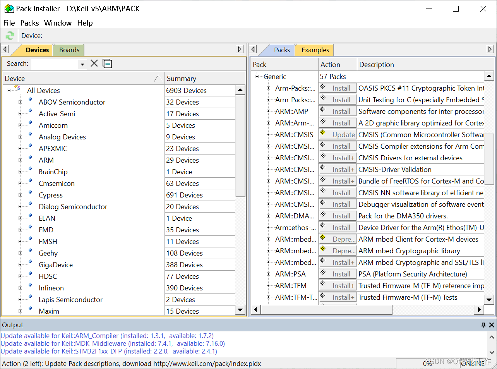The image size is (497, 369).
Task: Select the Devices tab
Action: [37, 50]
